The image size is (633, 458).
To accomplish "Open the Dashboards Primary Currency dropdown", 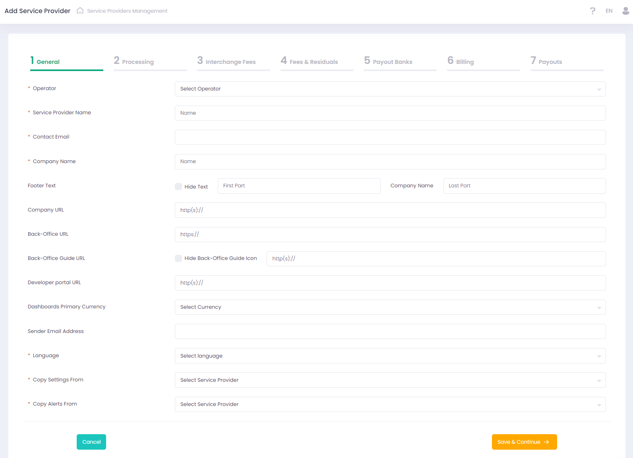I will coord(390,307).
